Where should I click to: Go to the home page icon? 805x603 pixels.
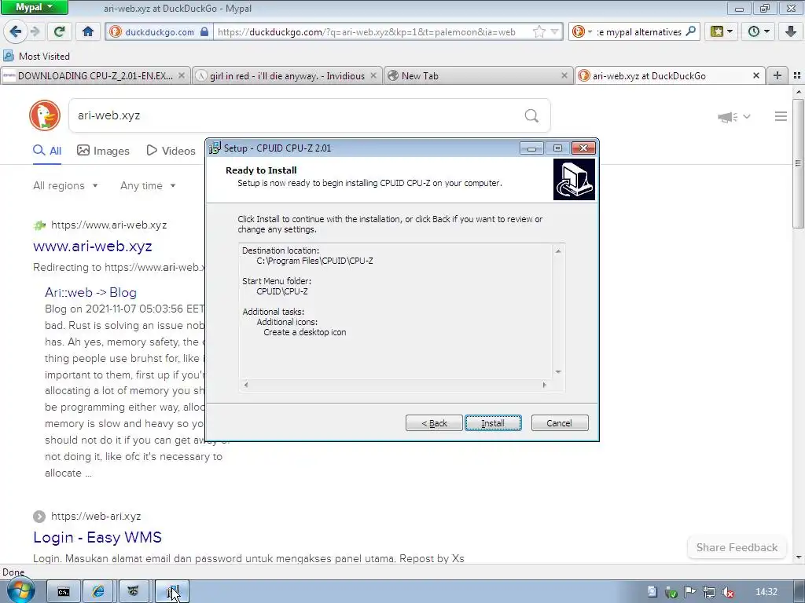[88, 31]
